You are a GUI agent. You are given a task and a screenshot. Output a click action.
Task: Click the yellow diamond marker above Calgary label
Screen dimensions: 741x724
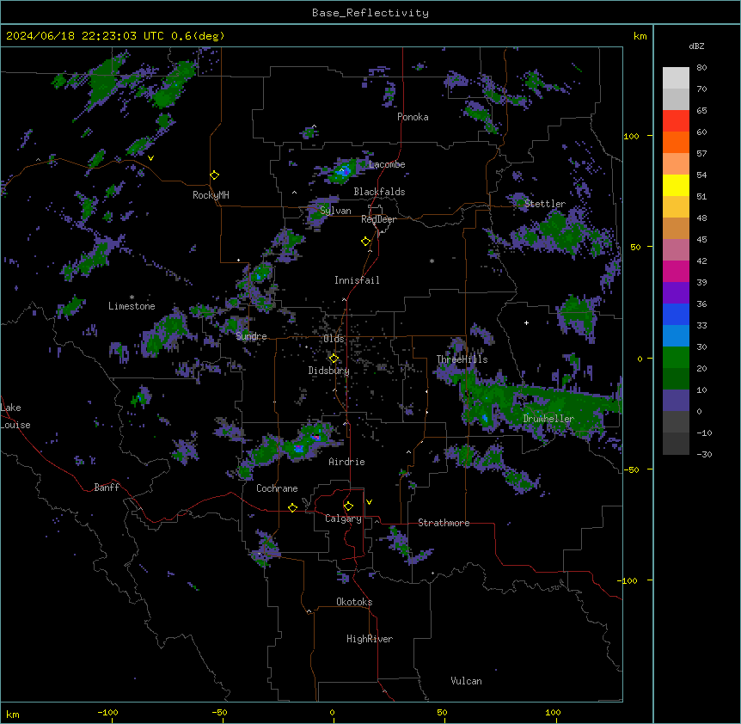[348, 506]
